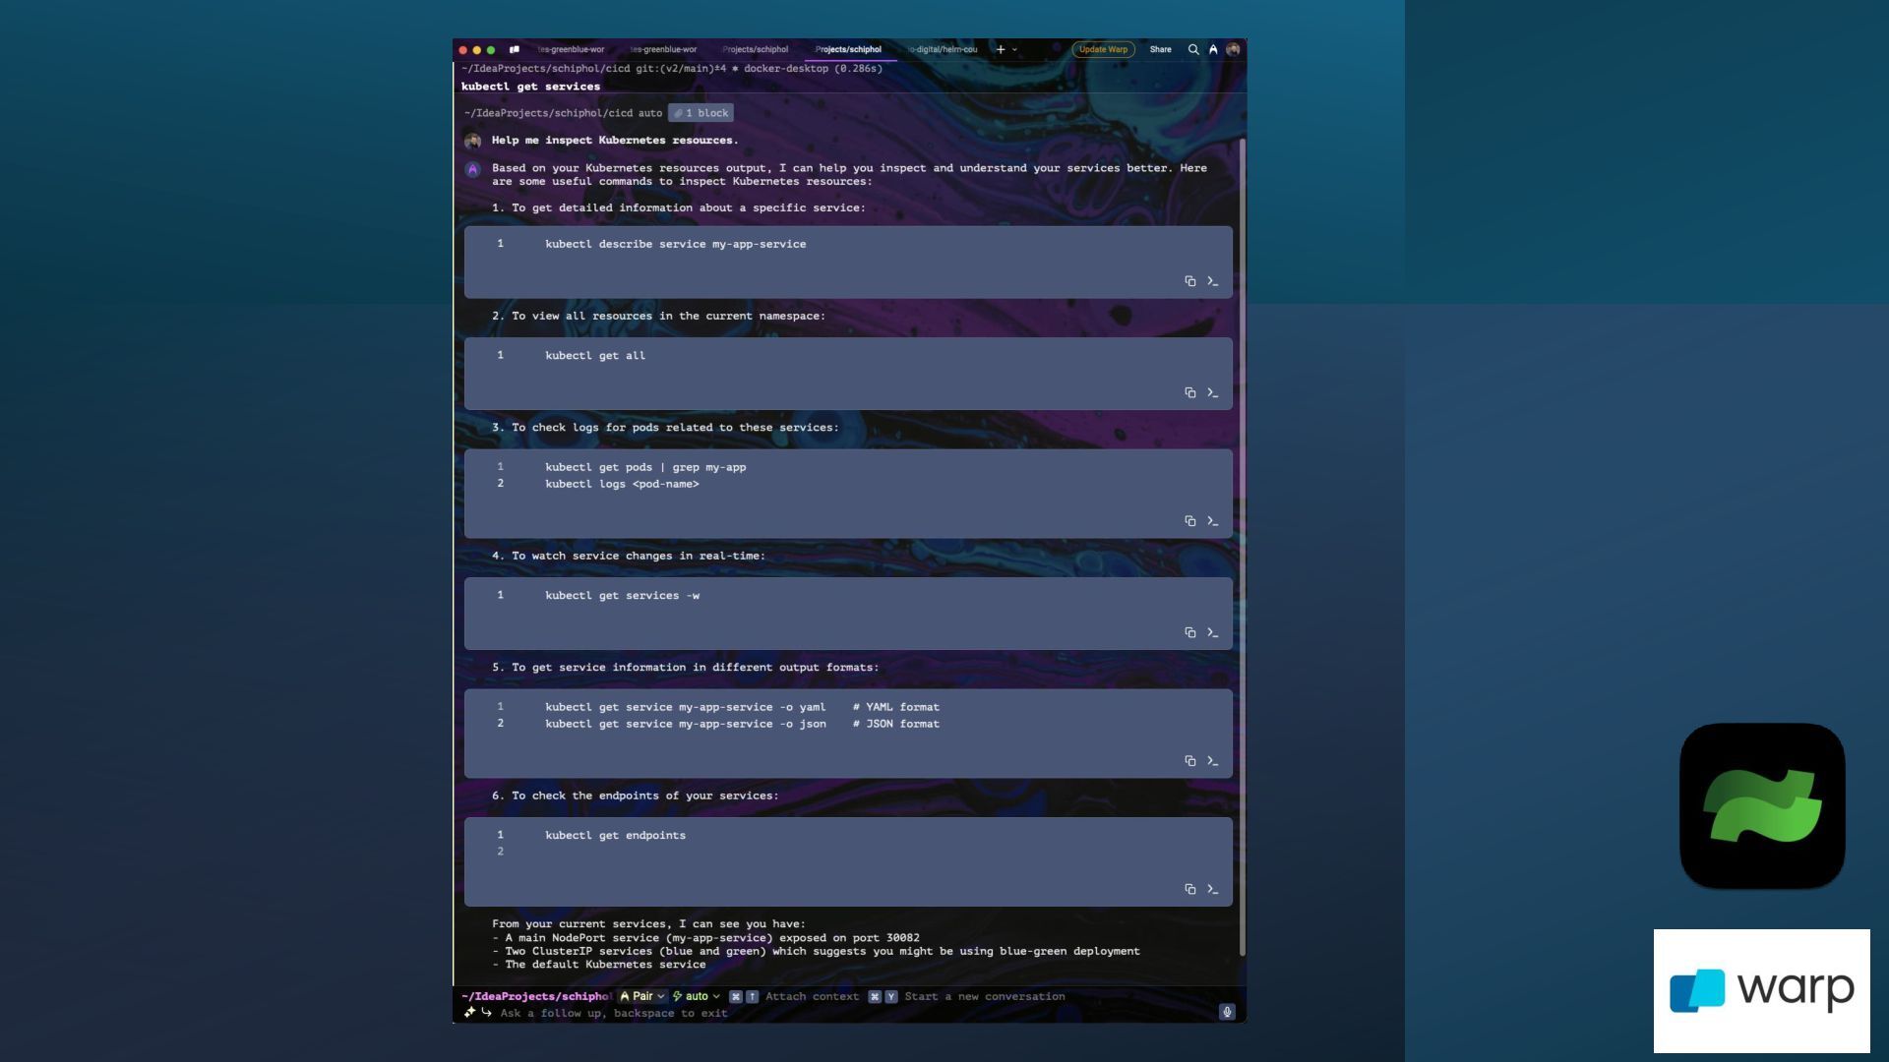This screenshot has width=1889, height=1062.
Task: Click the Share button
Action: pos(1160,49)
